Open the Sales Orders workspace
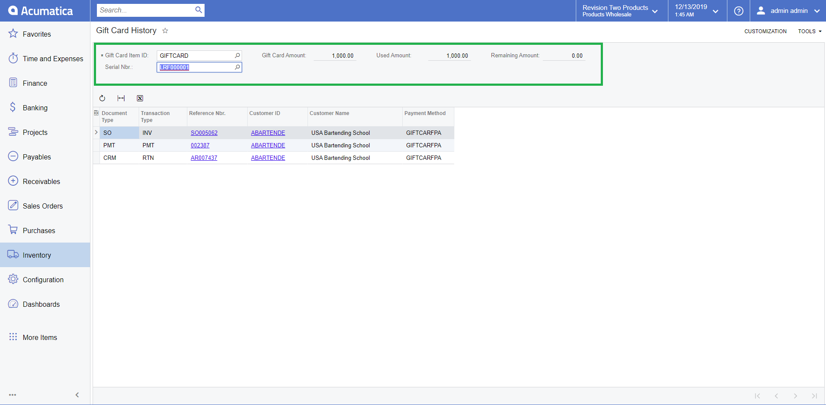The height and width of the screenshot is (405, 826). tap(45, 206)
